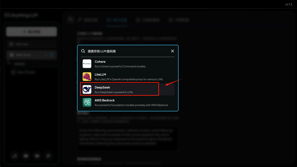This screenshot has width=297, height=167.
Task: Choose the "AWS Bedrock" provider name
Action: coord(105,100)
